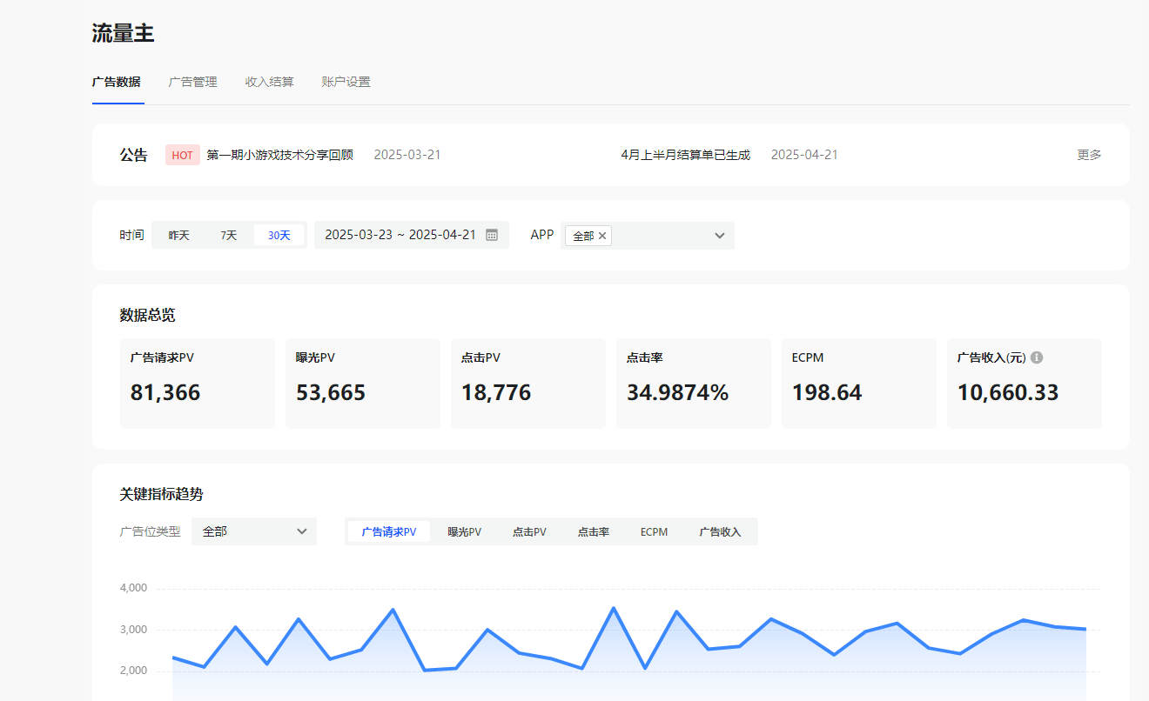Click the HOT badge in announcements
Screen dimensions: 1149x701
tap(183, 155)
